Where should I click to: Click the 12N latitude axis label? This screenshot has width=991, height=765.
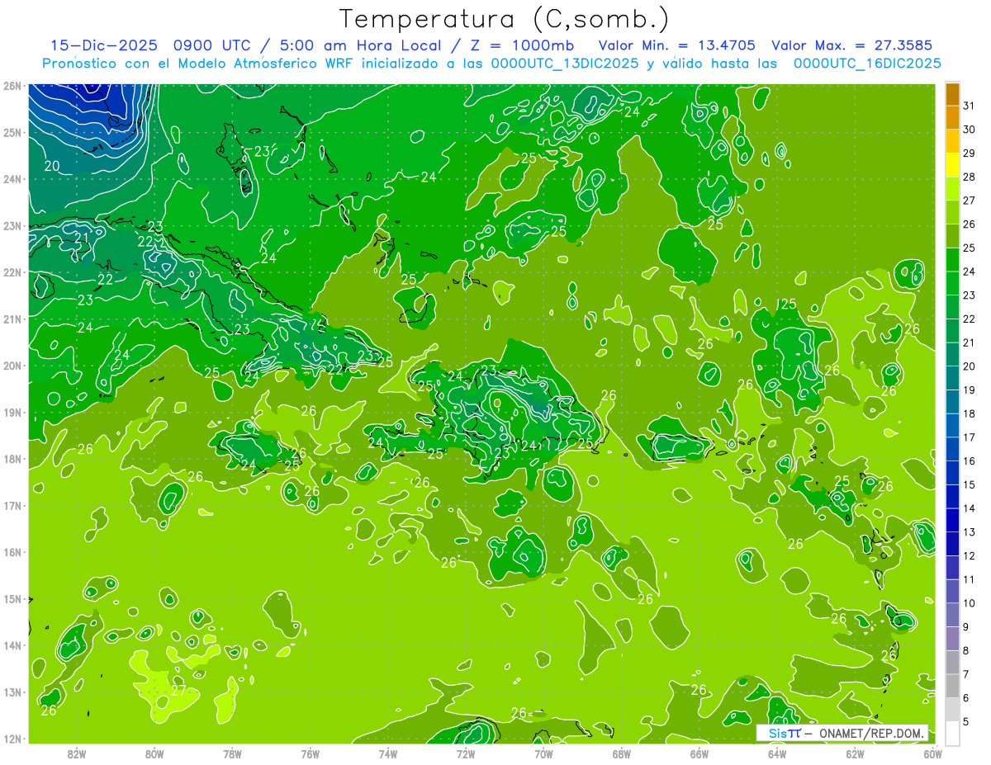(x=12, y=739)
